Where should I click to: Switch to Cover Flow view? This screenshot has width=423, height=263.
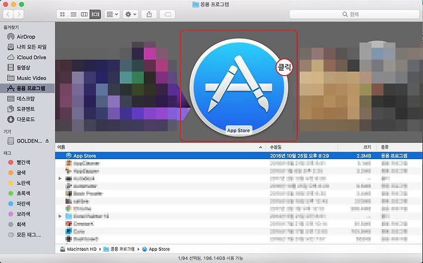(x=95, y=14)
